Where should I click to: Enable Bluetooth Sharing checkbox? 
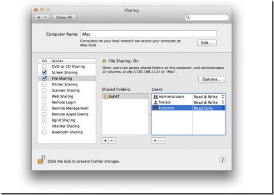[x=44, y=132]
